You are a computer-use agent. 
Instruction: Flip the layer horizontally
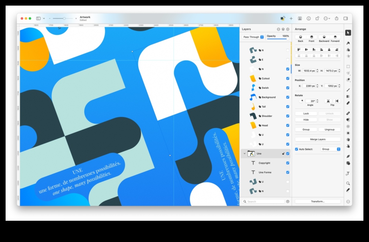337,101
